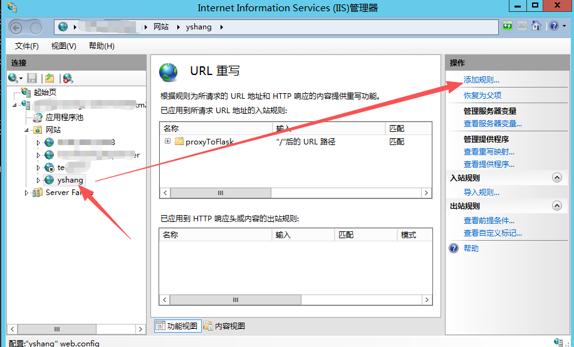
Task: Open the help question mark icon in the toolbar
Action: 554,26
